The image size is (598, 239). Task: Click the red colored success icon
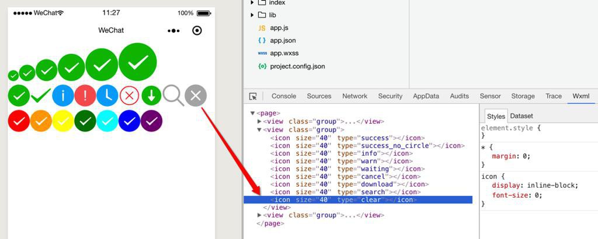pos(19,121)
